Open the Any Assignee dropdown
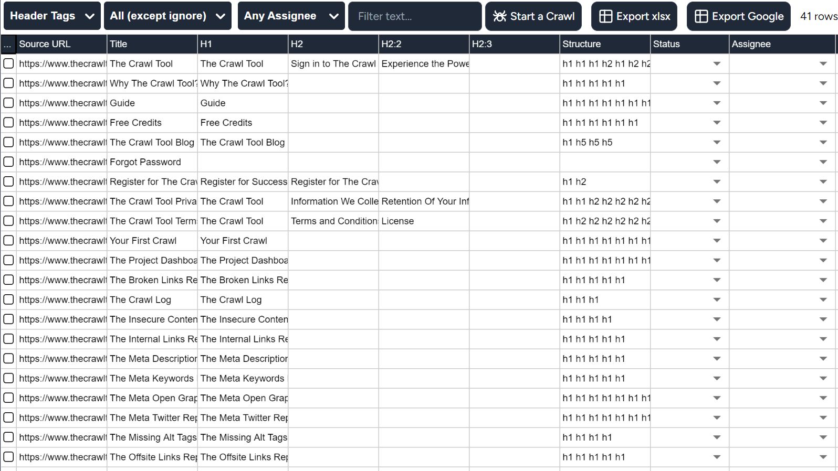Image resolution: width=838 pixels, height=471 pixels. pos(291,16)
